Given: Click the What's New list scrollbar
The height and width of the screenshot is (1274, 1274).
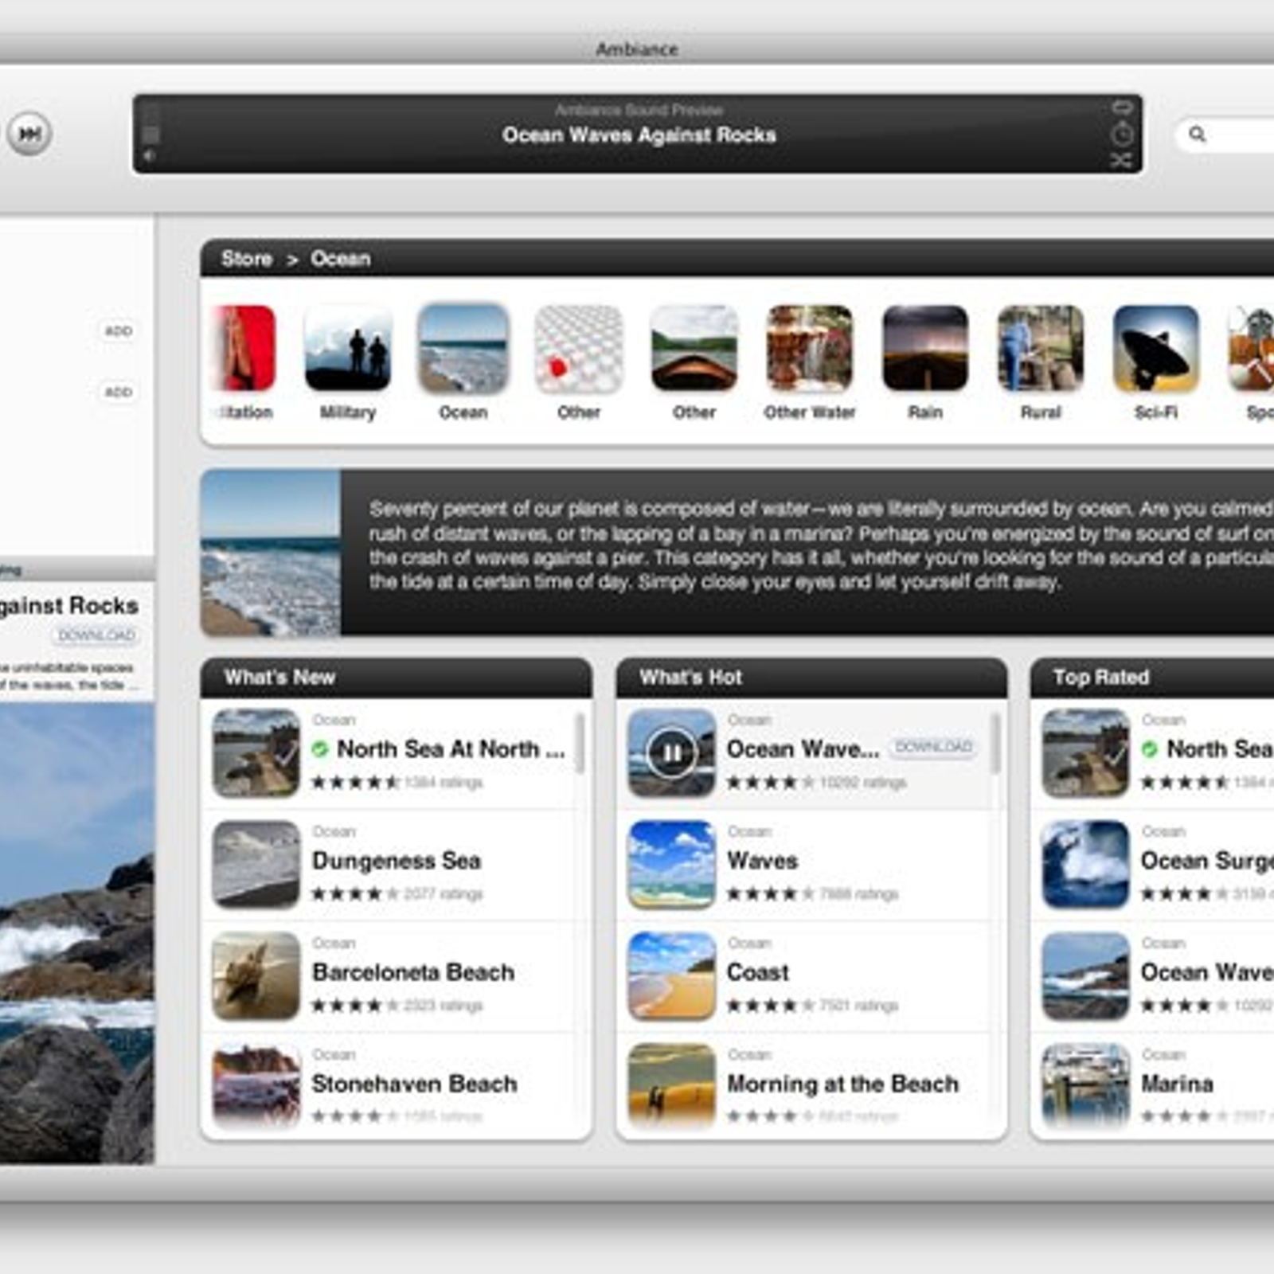Looking at the screenshot, I should pos(580,743).
